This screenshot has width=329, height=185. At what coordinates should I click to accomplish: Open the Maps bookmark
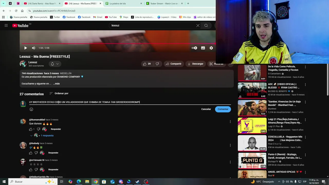[124, 17]
